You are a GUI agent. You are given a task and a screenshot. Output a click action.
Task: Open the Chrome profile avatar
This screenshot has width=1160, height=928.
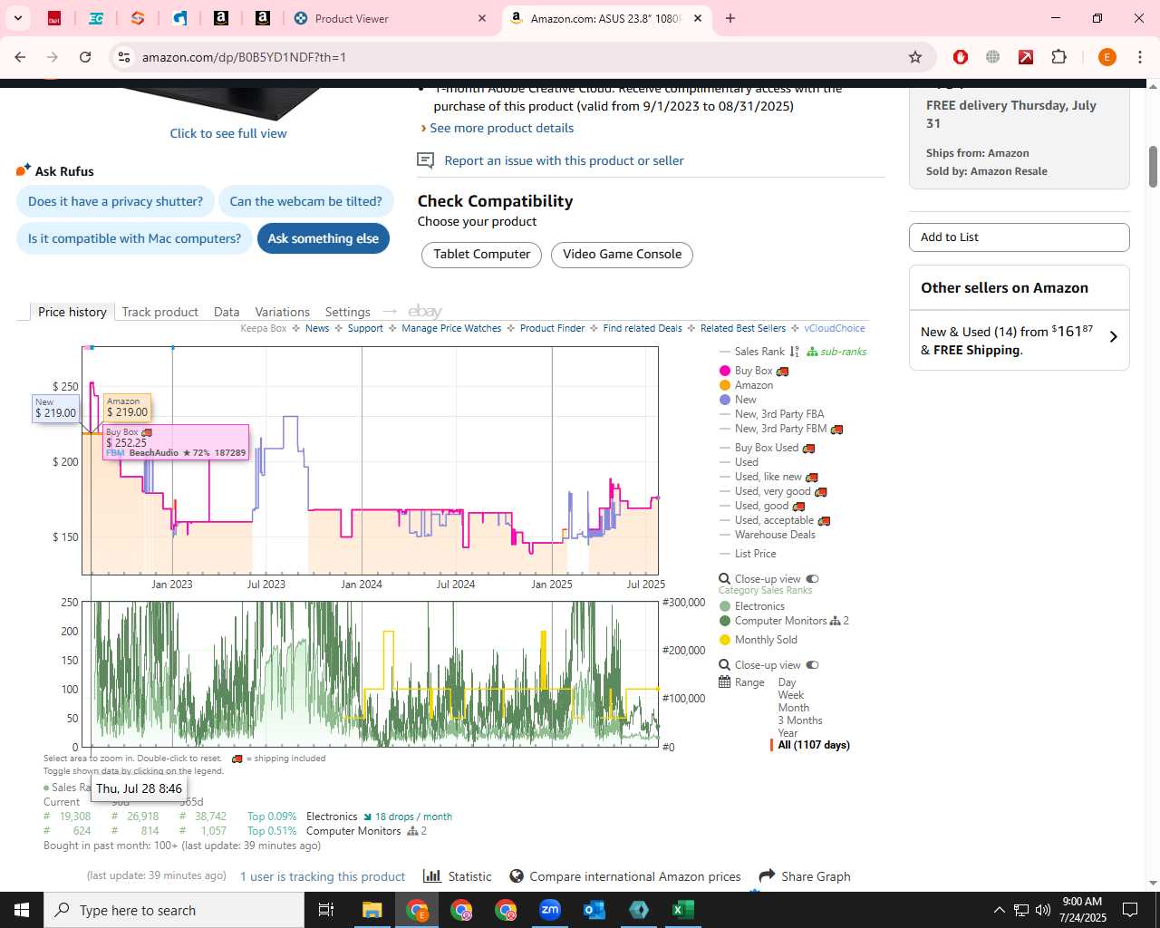(1107, 57)
